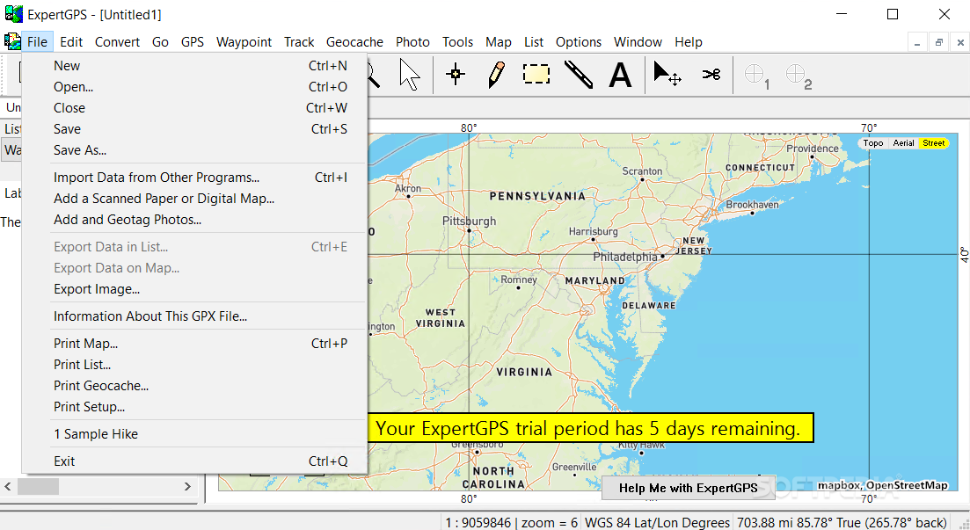970x530 pixels.
Task: Close the inner document window
Action: [960, 43]
